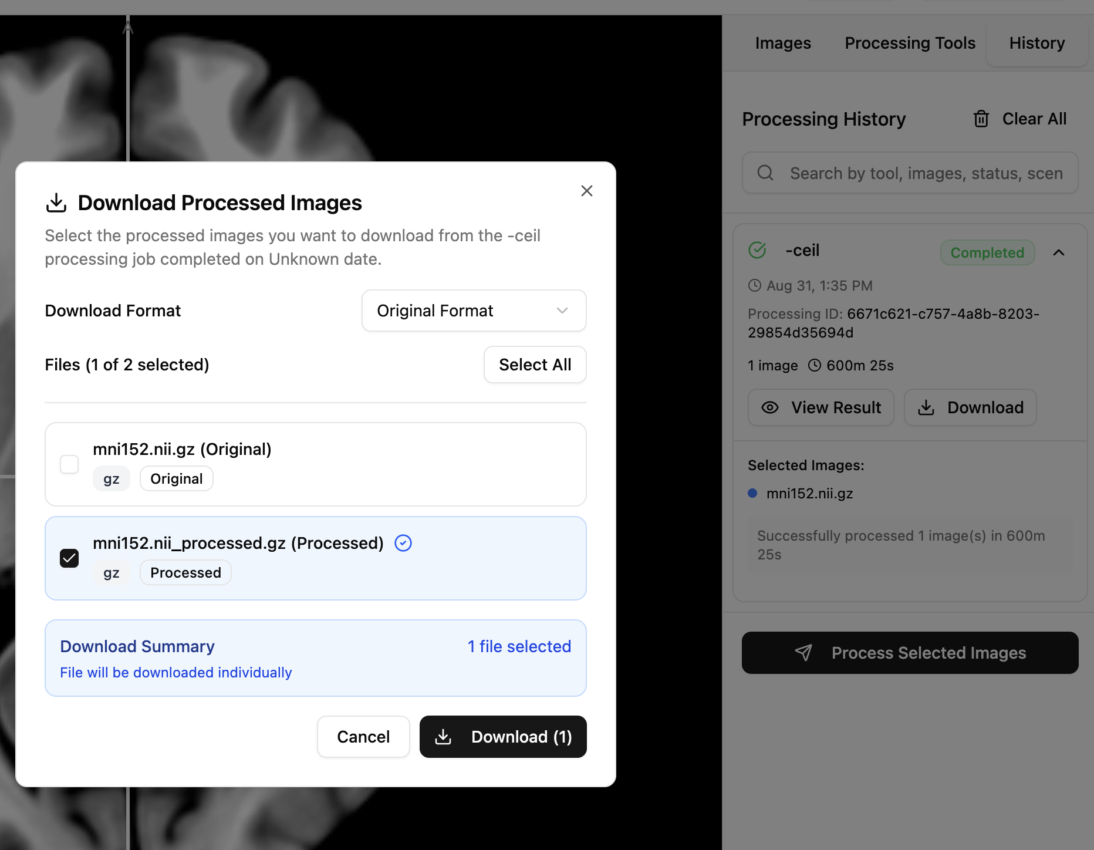Image resolution: width=1094 pixels, height=850 pixels.
Task: Collapse the -ceil history entry chevron
Action: (x=1059, y=252)
